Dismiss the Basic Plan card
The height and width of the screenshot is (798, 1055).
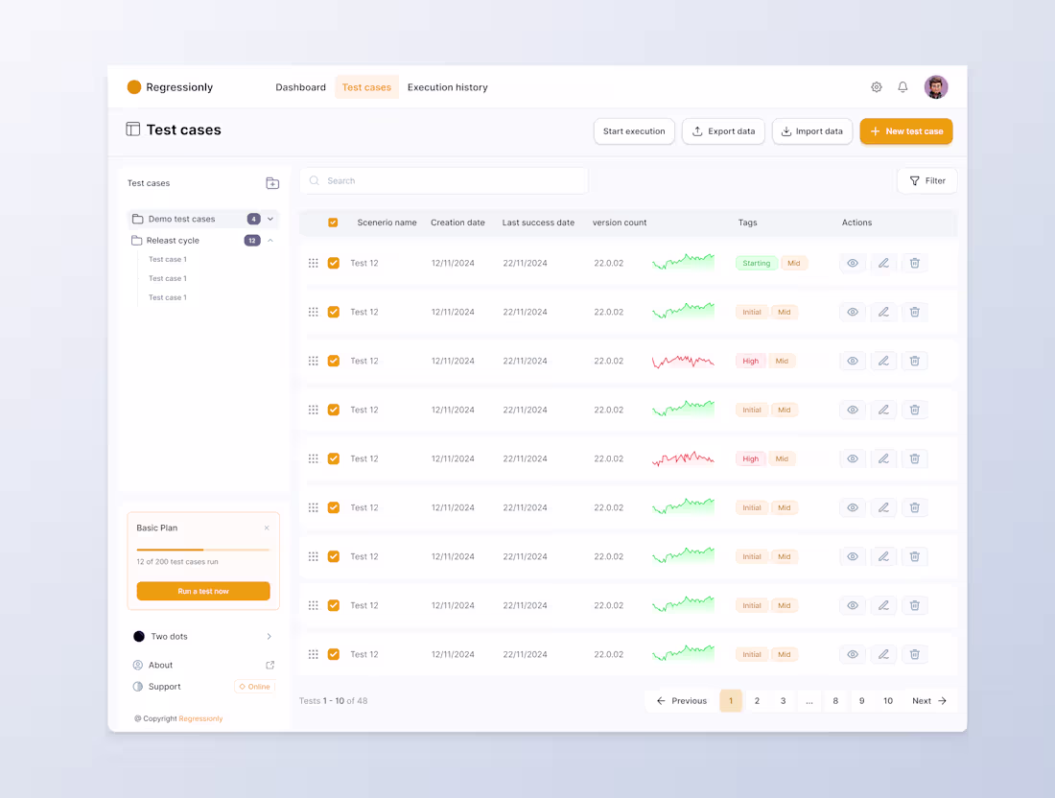pos(267,528)
